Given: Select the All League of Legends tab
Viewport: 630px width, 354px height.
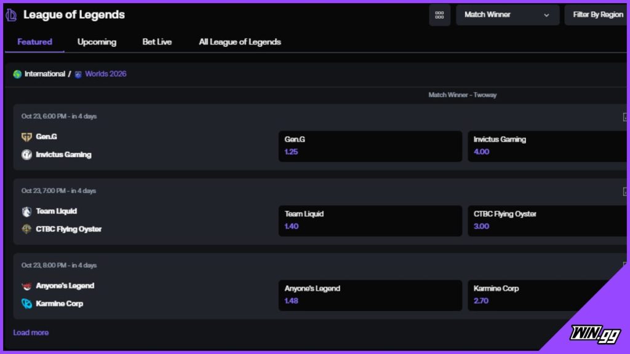Looking at the screenshot, I should 240,42.
